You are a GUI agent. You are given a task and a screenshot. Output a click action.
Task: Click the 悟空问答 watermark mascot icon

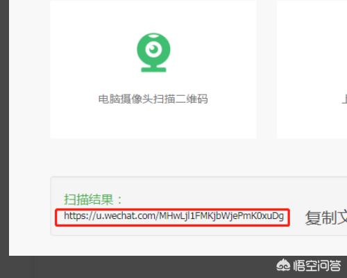(283, 265)
